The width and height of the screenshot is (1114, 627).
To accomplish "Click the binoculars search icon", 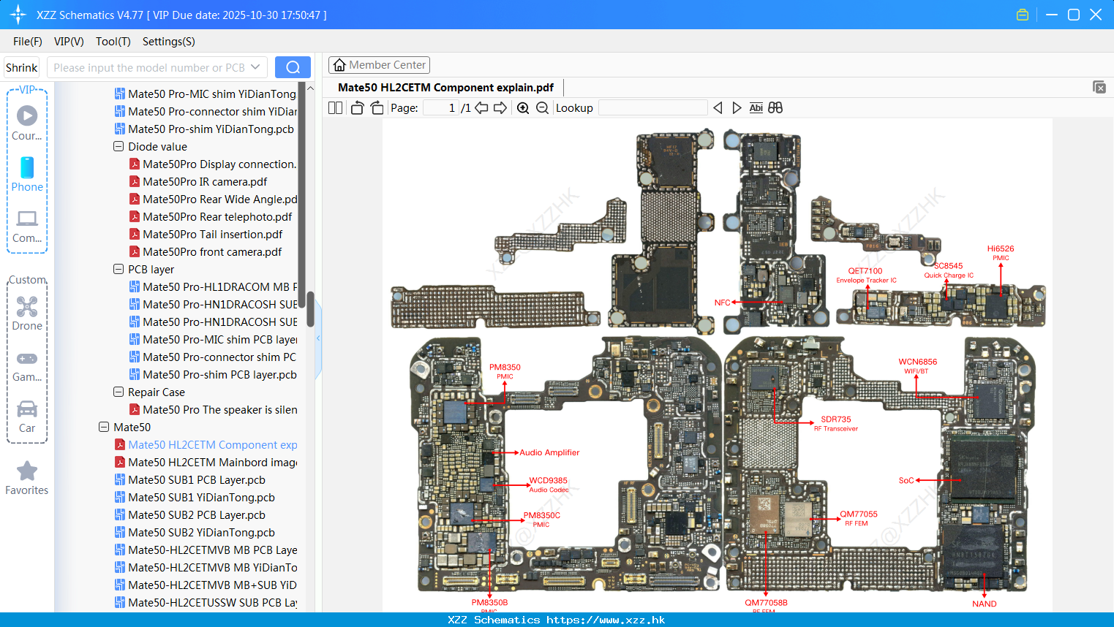I will pos(775,108).
